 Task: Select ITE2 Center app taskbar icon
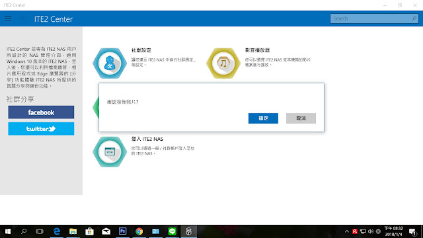pyautogui.click(x=188, y=231)
